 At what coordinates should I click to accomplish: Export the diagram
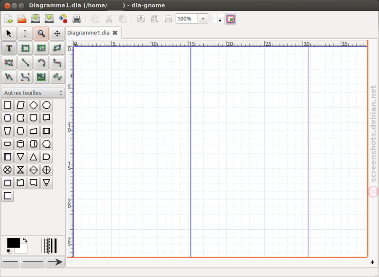[63, 18]
